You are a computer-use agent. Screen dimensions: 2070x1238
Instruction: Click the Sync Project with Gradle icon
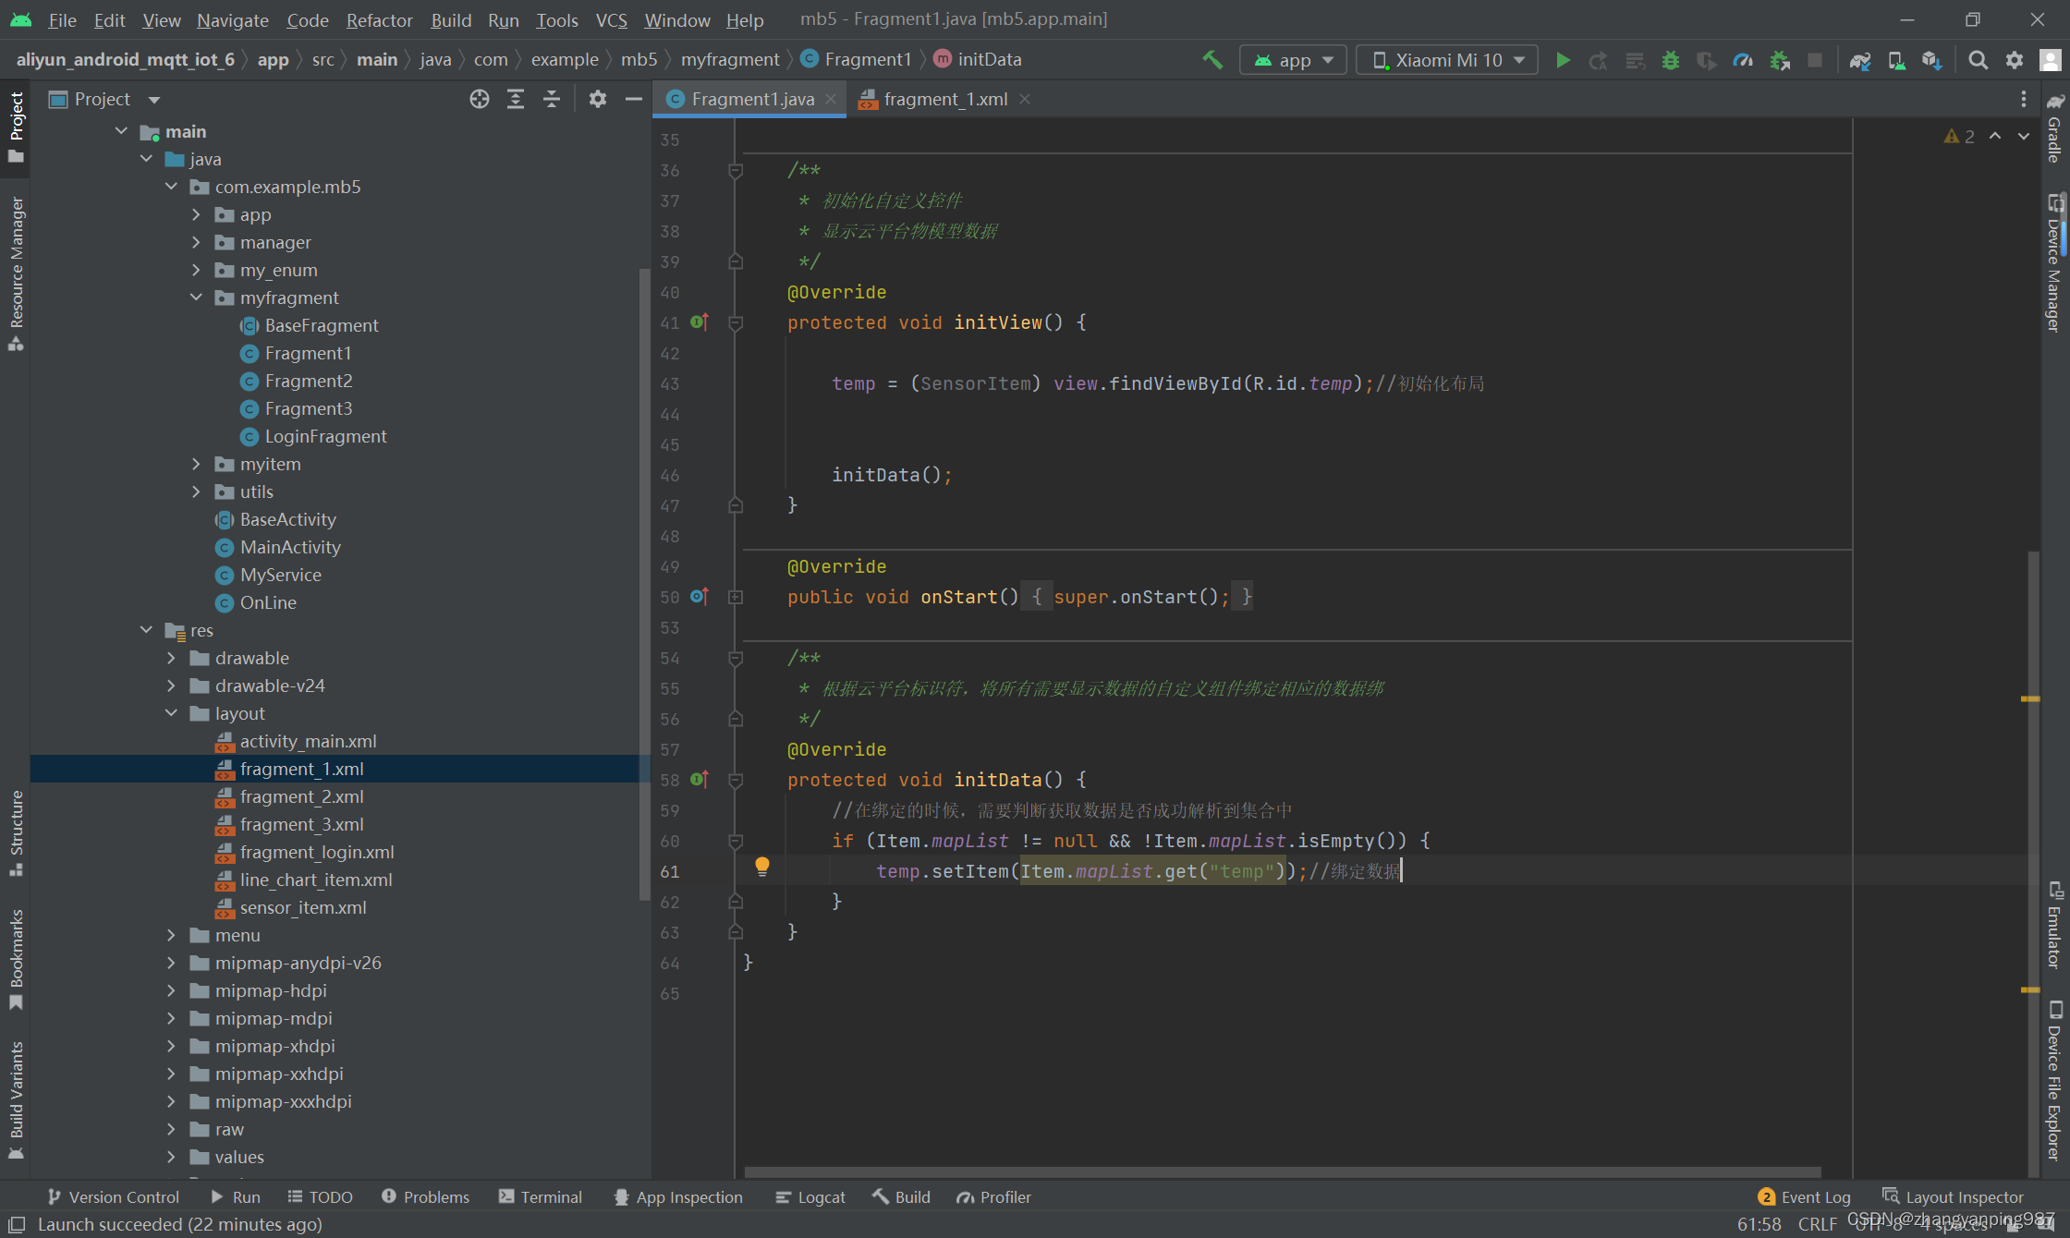1859,60
